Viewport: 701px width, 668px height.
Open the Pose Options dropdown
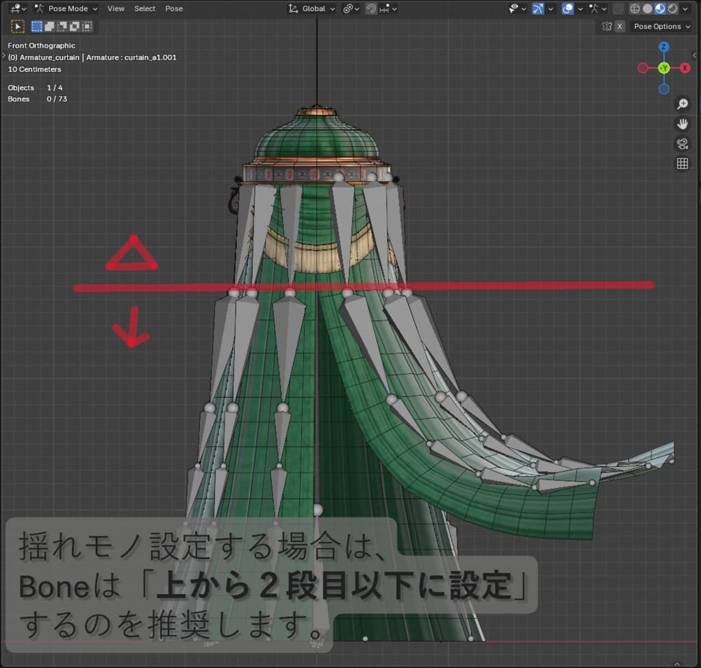click(660, 26)
